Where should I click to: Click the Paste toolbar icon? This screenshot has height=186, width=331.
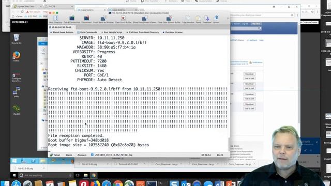point(198,20)
